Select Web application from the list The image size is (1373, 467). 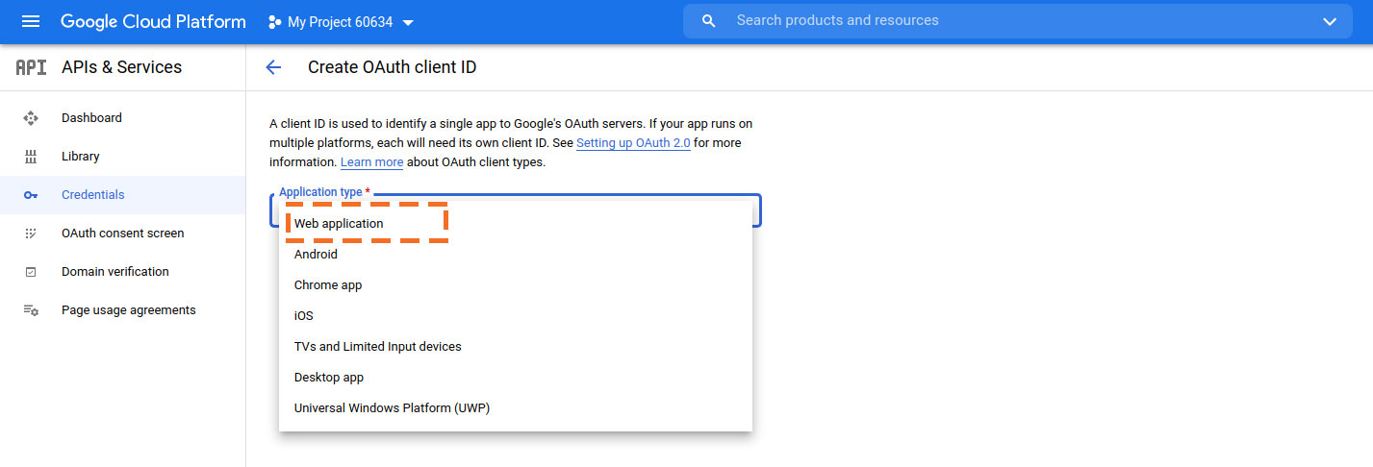point(516,224)
